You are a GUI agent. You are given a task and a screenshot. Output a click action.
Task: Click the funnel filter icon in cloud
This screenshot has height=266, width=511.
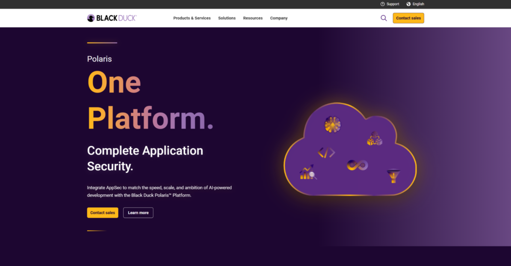coord(393,176)
